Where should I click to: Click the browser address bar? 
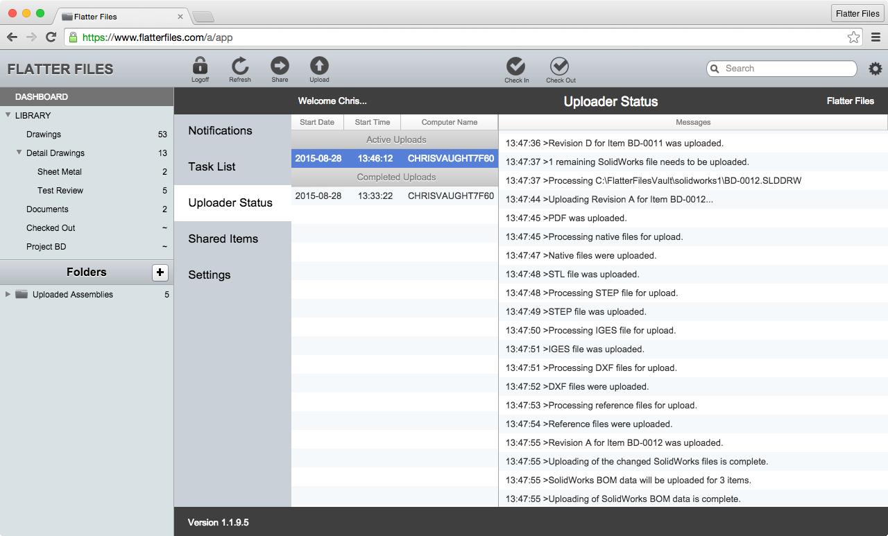(463, 37)
